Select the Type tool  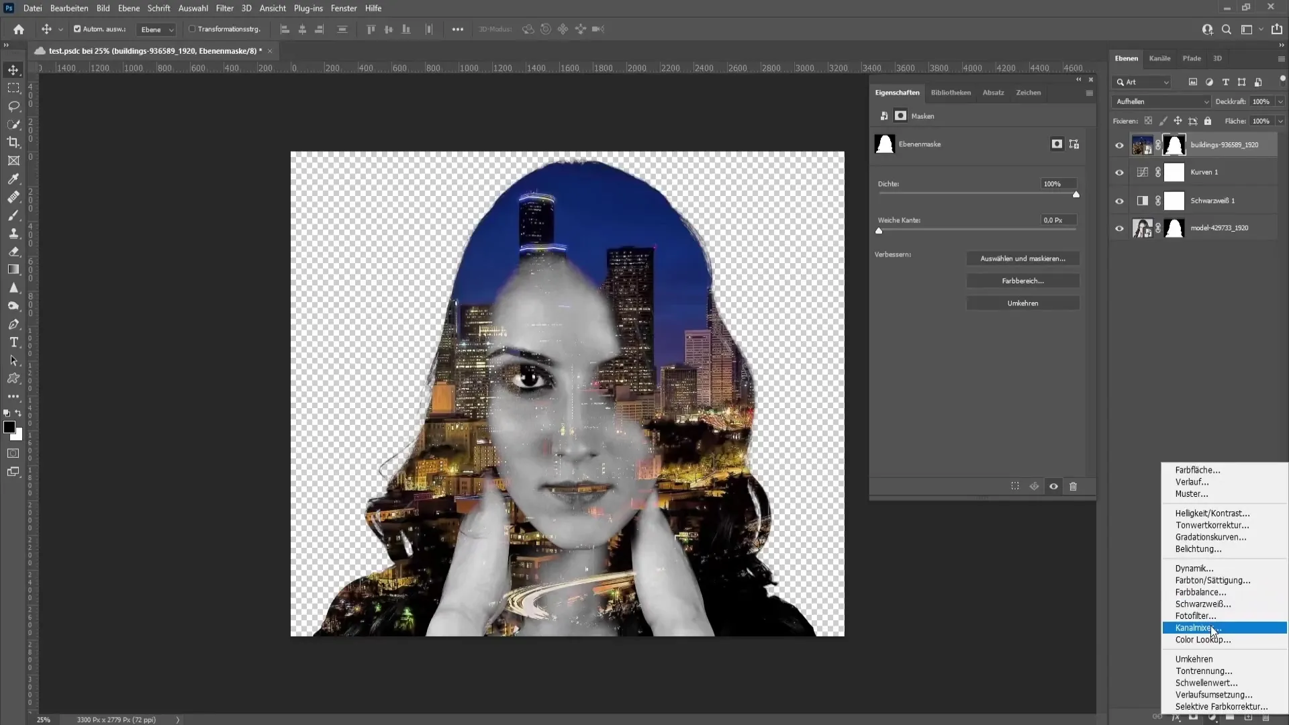point(13,342)
